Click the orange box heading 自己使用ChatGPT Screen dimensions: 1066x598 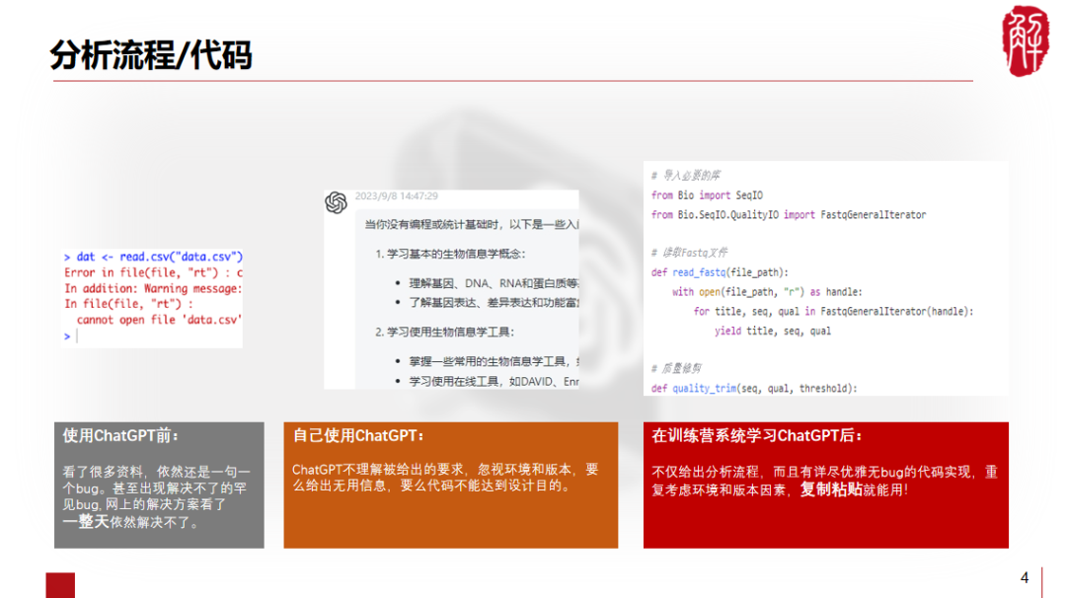coord(358,435)
